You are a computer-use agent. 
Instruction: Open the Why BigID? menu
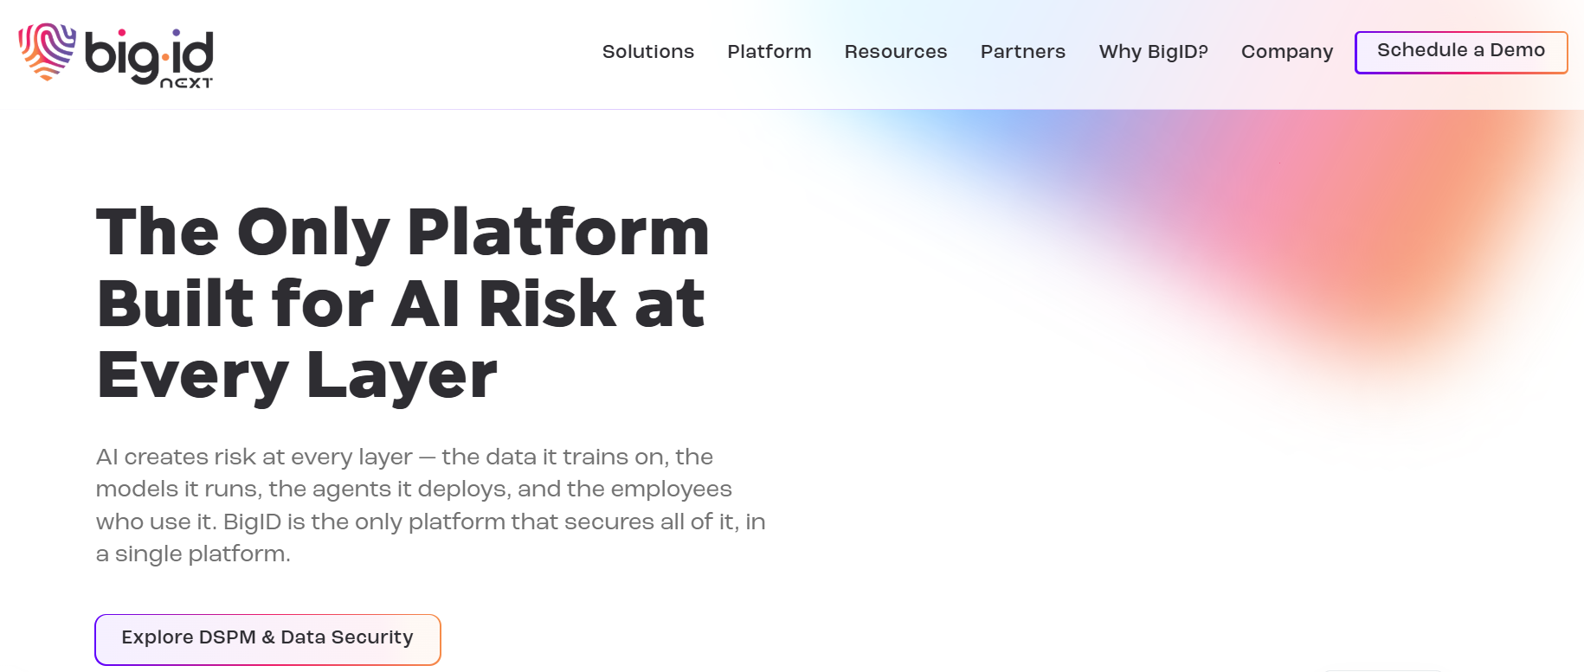click(1153, 52)
